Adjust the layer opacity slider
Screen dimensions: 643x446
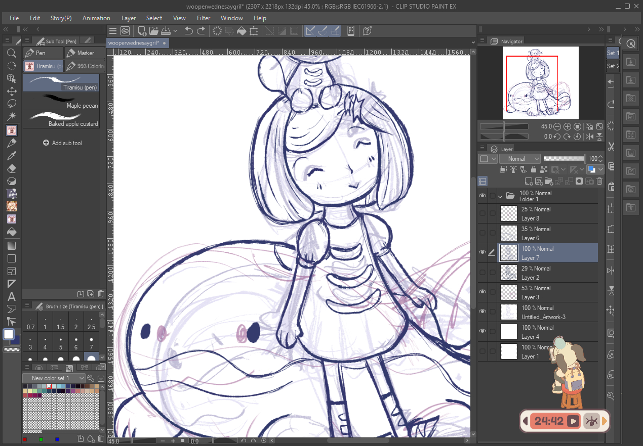pyautogui.click(x=564, y=159)
